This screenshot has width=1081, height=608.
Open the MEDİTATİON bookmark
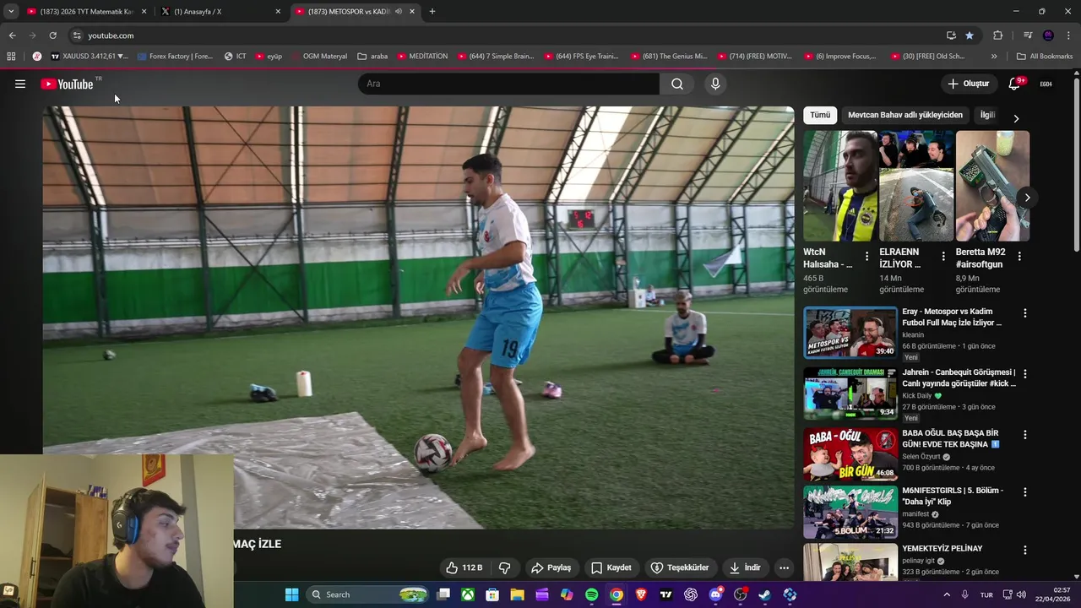tap(422, 57)
